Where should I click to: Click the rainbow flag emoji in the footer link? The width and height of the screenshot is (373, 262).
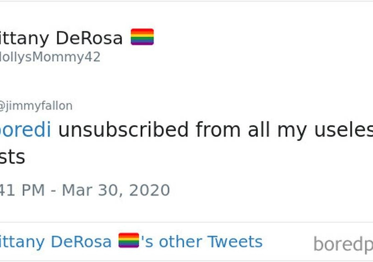coord(129,241)
